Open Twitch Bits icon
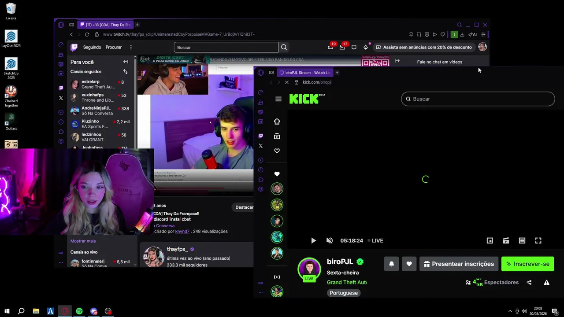The image size is (564, 317). pos(365,47)
